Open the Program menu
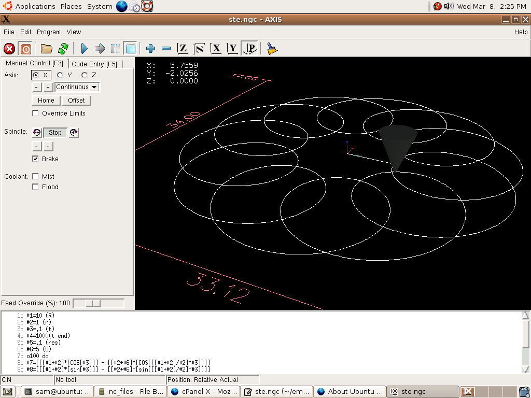 49,32
